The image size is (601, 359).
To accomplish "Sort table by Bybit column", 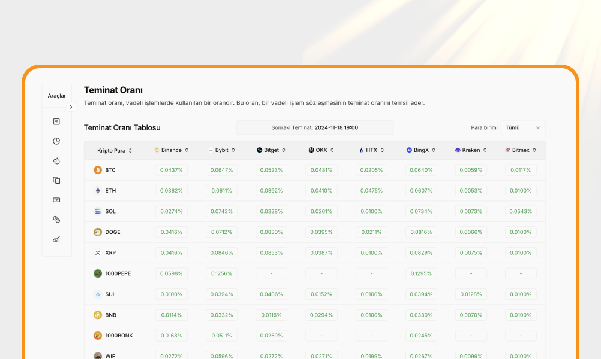I will click(221, 150).
